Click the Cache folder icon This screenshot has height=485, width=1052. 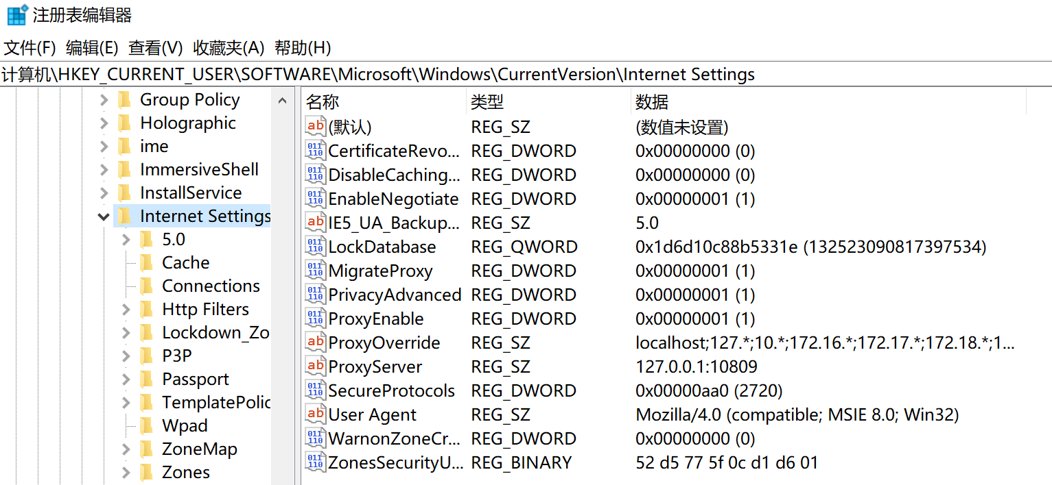(146, 263)
